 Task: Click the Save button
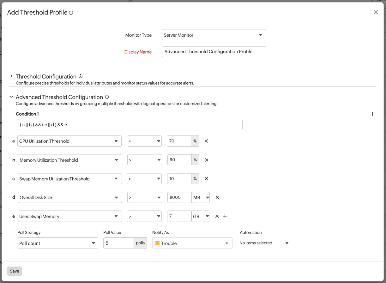click(15, 271)
